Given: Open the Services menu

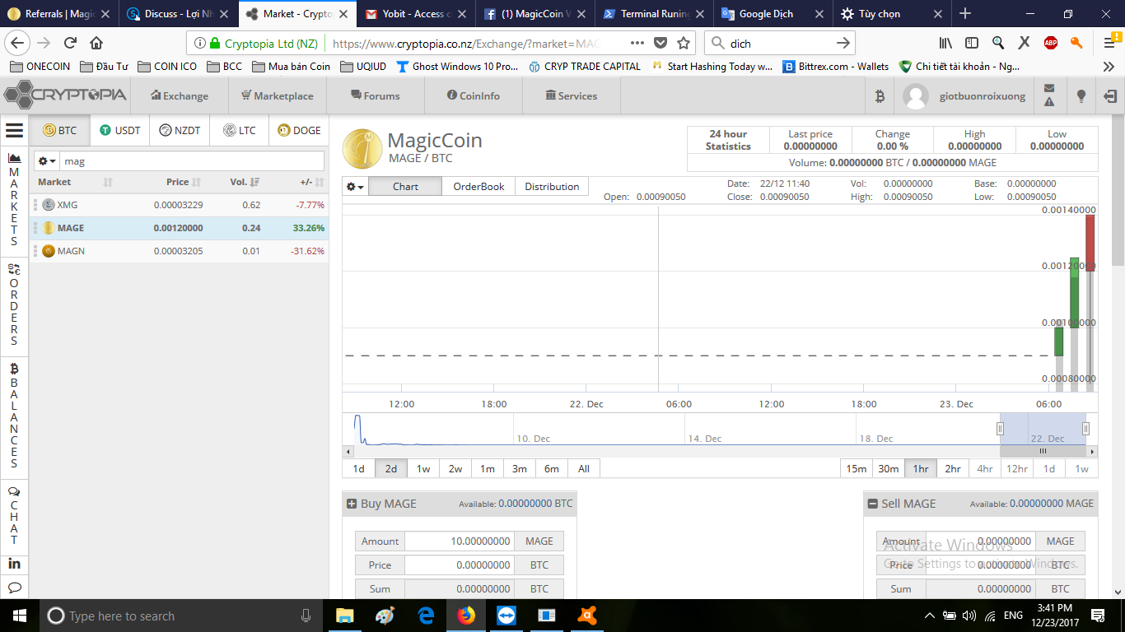Looking at the screenshot, I should pyautogui.click(x=572, y=96).
